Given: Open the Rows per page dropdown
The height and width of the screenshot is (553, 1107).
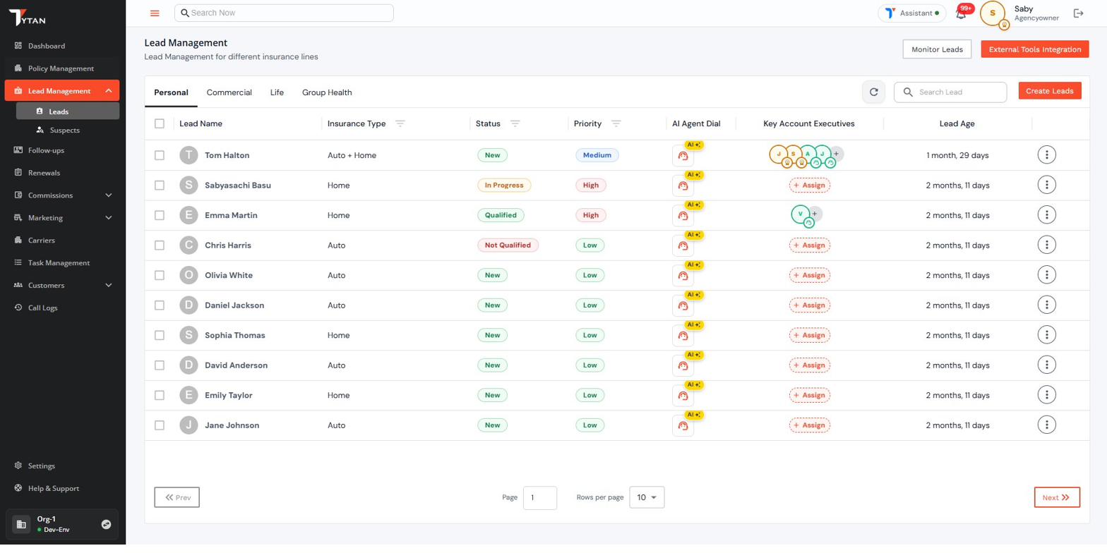Looking at the screenshot, I should tap(646, 497).
